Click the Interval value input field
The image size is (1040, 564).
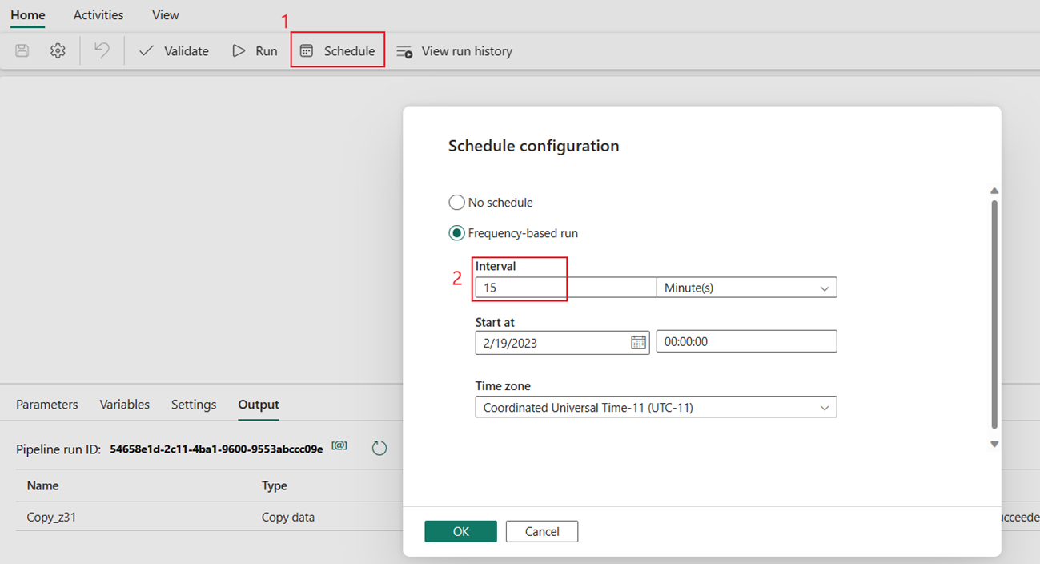(x=565, y=288)
